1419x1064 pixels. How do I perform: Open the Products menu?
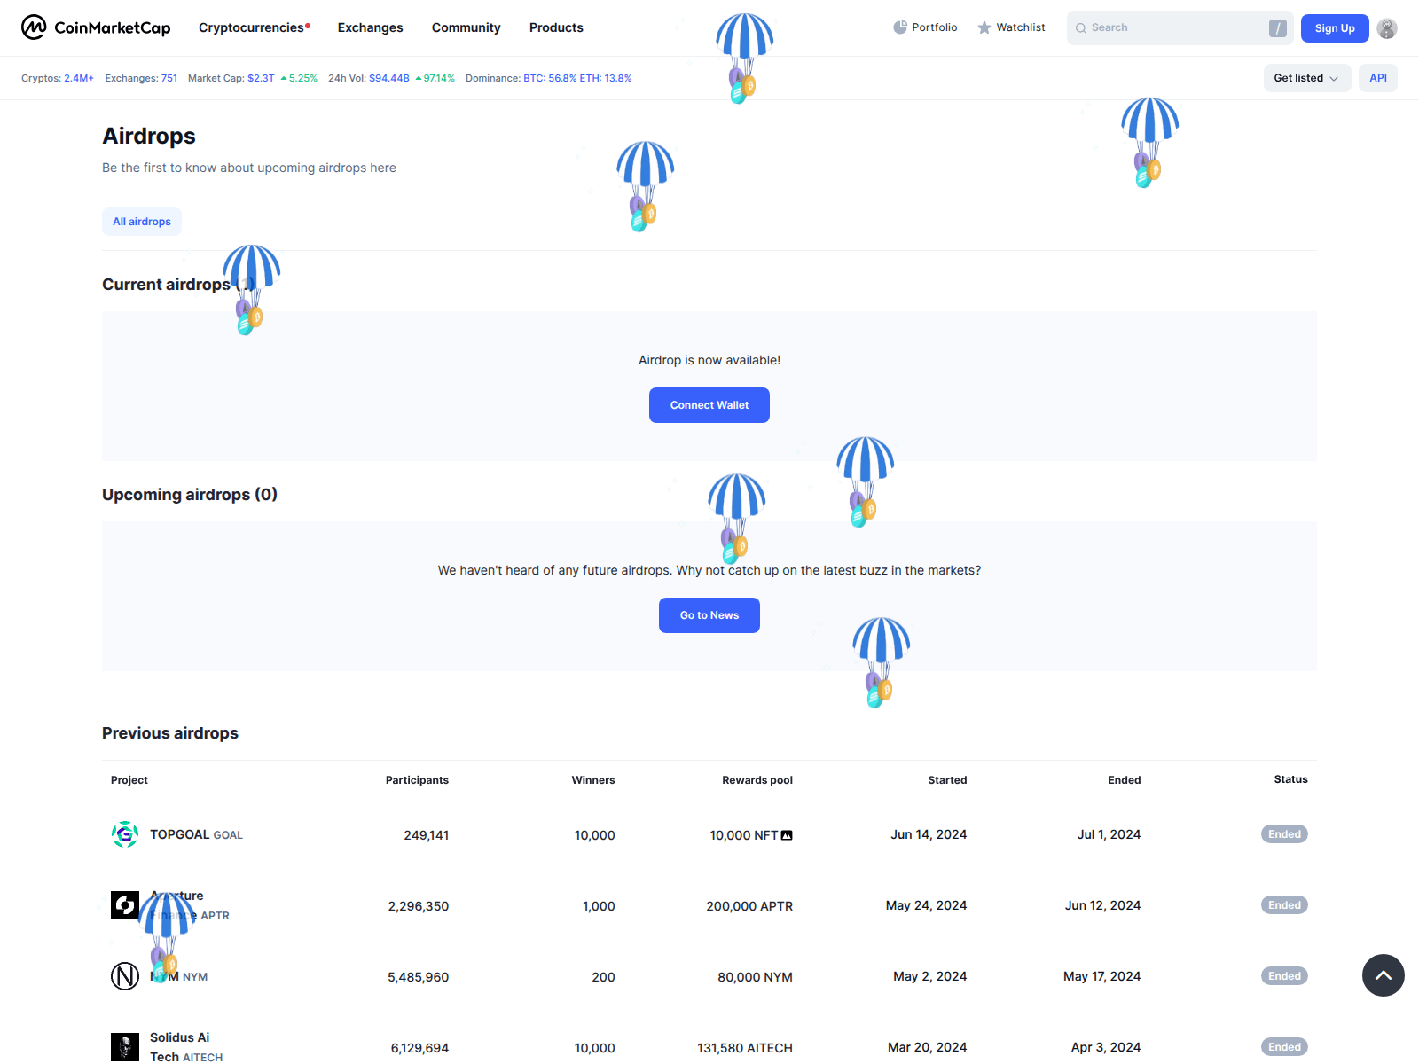tap(556, 27)
